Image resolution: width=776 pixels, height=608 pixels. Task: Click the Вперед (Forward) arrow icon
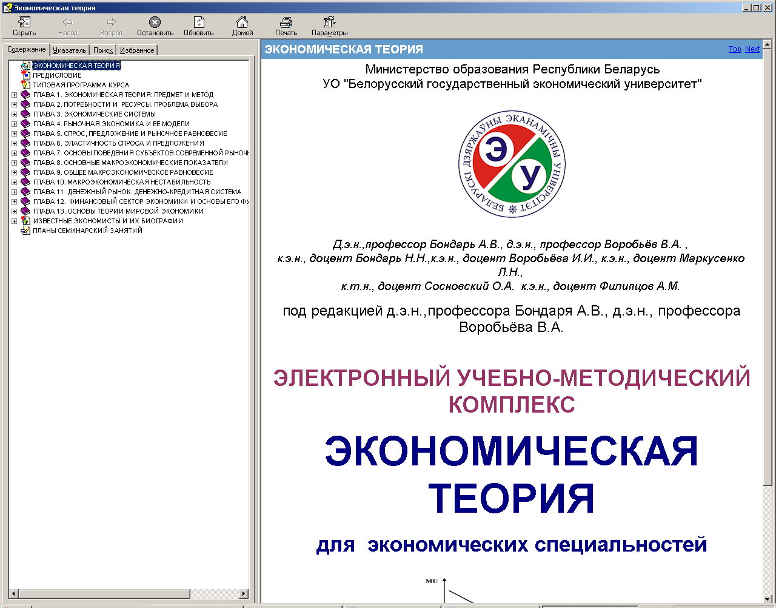coord(111,22)
